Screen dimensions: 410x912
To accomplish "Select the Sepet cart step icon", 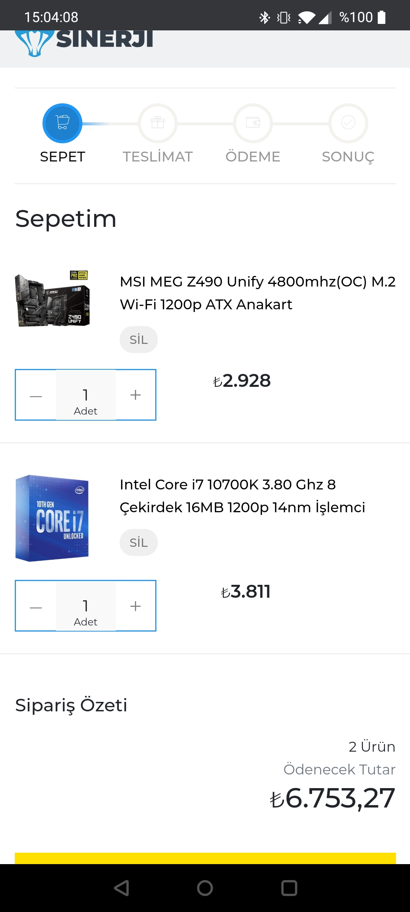I will [62, 123].
